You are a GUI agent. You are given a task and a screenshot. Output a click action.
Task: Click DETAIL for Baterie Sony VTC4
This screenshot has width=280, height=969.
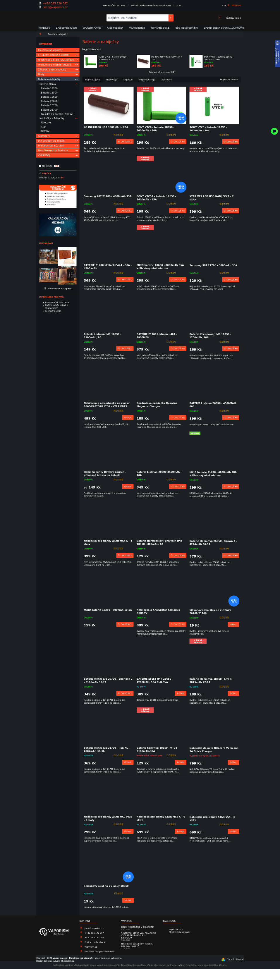click(181, 762)
